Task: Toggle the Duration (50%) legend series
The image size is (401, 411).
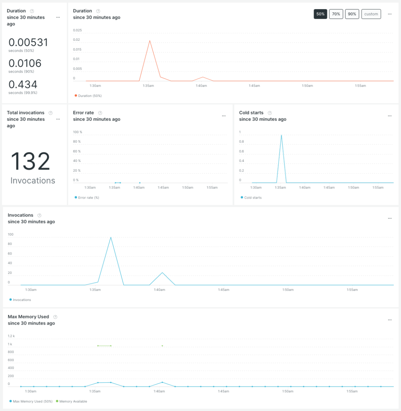Action: [x=88, y=96]
